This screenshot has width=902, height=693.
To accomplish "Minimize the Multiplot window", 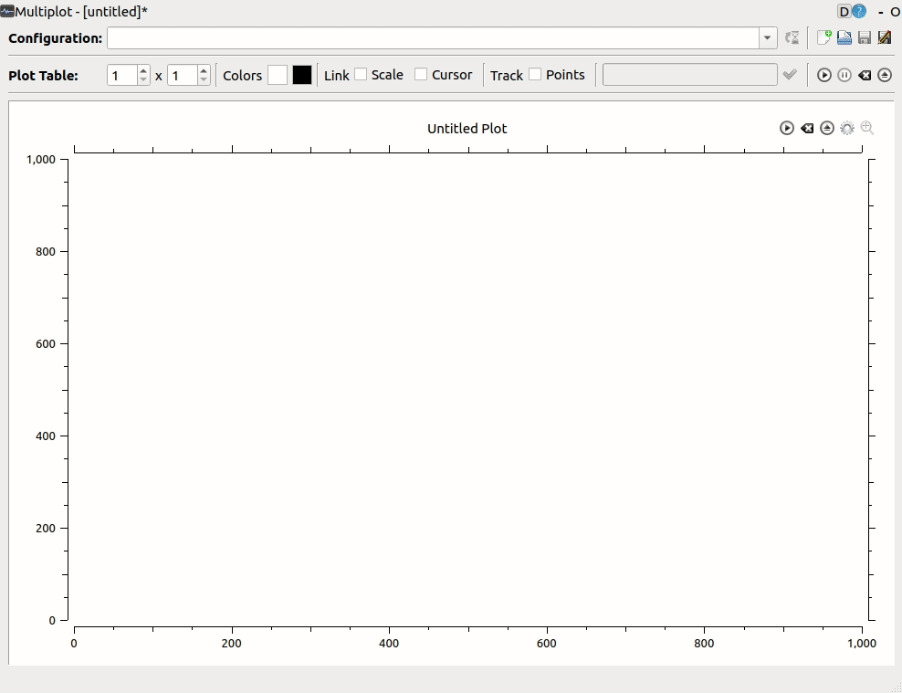I will click(x=881, y=12).
